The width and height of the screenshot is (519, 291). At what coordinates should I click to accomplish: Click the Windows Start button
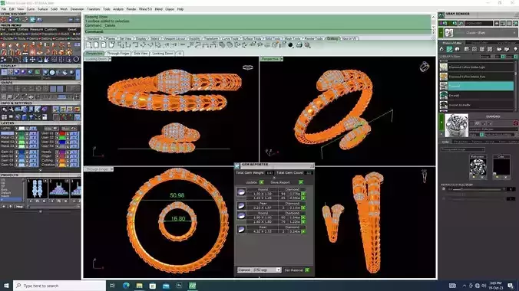point(6,286)
